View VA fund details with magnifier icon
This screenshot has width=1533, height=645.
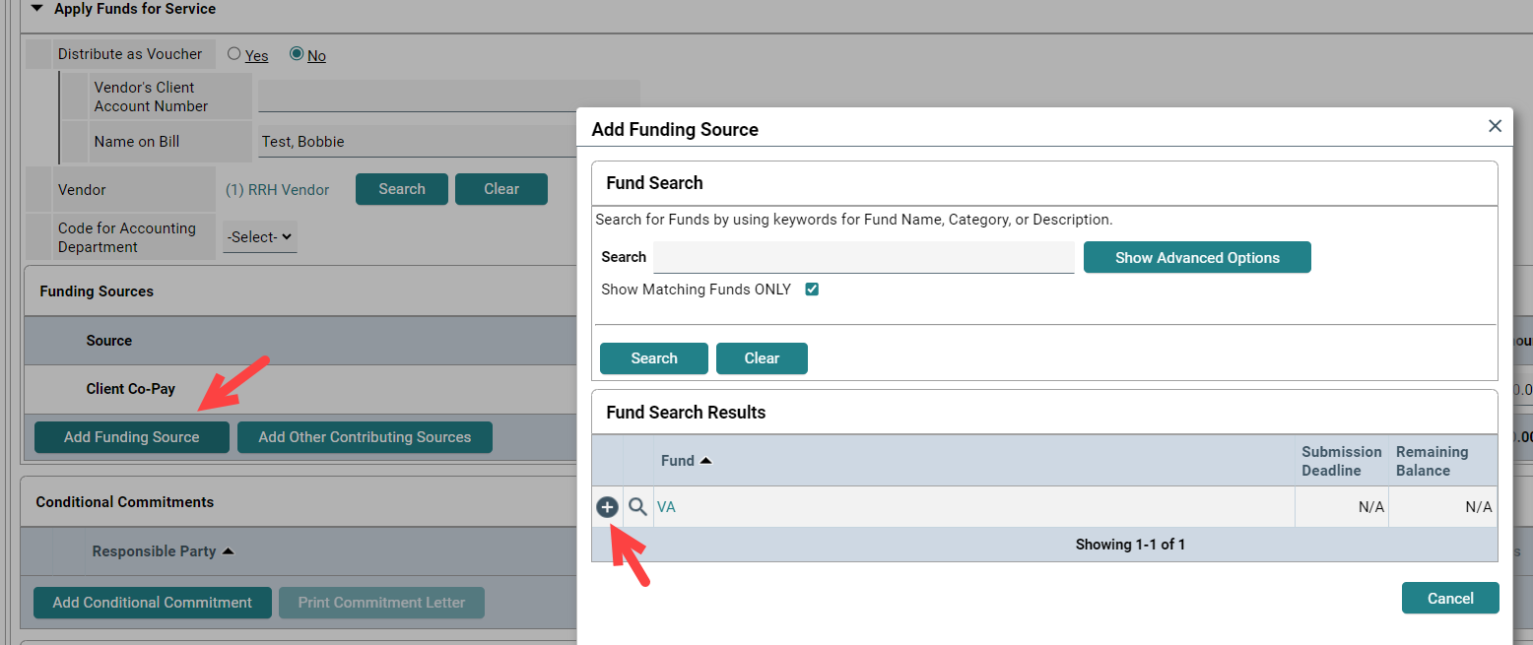point(638,507)
